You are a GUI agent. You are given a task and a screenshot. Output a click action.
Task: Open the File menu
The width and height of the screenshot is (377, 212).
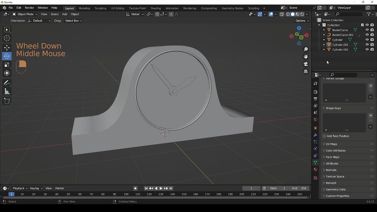(11, 8)
